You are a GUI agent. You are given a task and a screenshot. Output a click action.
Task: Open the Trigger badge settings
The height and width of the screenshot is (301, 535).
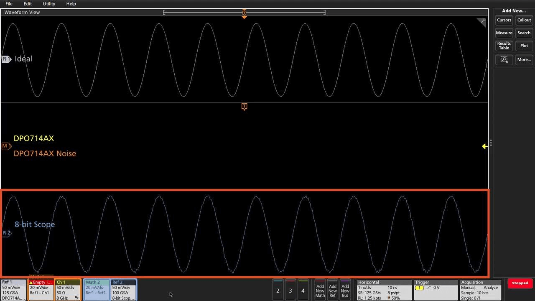435,290
